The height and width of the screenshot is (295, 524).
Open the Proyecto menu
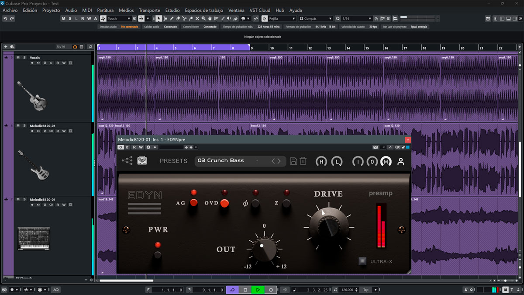pyautogui.click(x=51, y=10)
